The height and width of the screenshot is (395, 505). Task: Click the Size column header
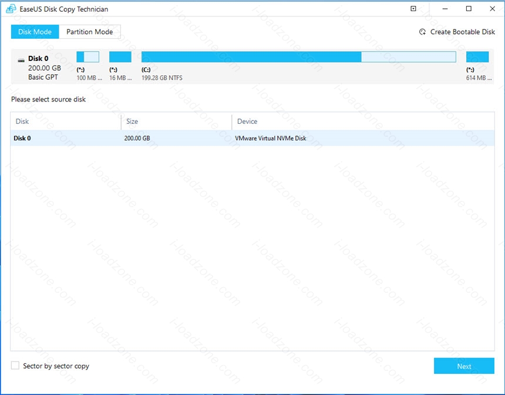click(132, 121)
